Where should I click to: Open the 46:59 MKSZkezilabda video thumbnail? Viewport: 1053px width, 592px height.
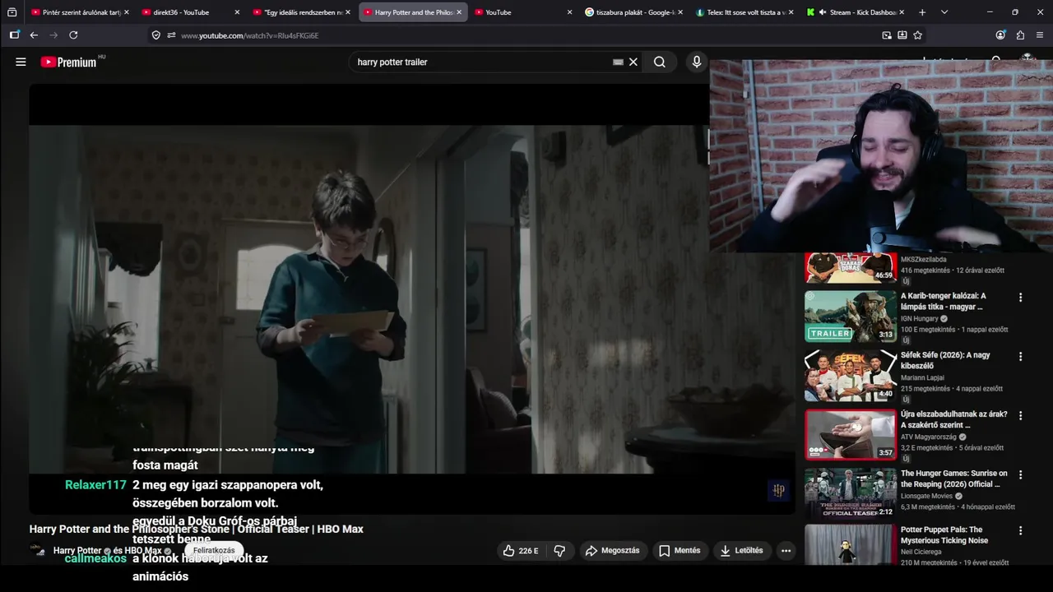coord(851,268)
